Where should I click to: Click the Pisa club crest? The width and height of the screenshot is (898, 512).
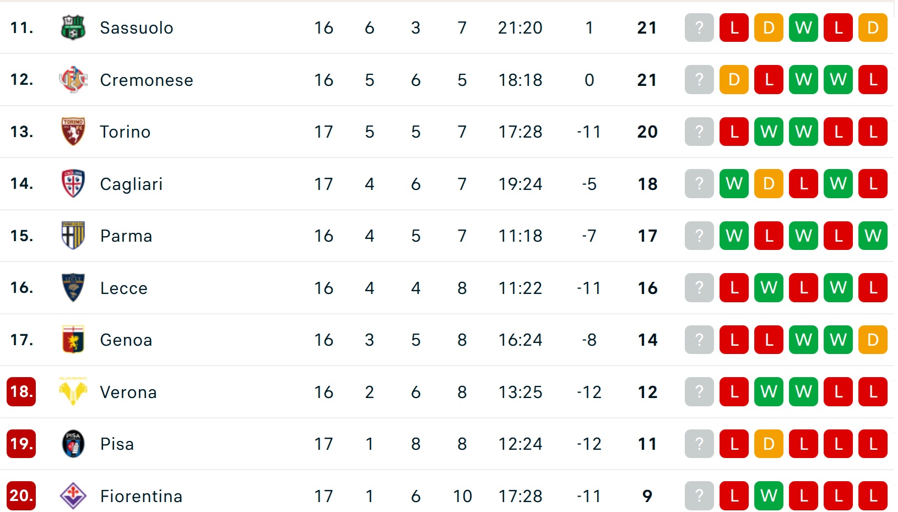[73, 444]
